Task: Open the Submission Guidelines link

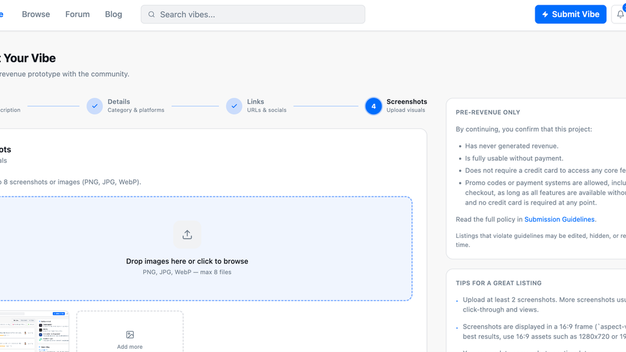Action: click(559, 220)
